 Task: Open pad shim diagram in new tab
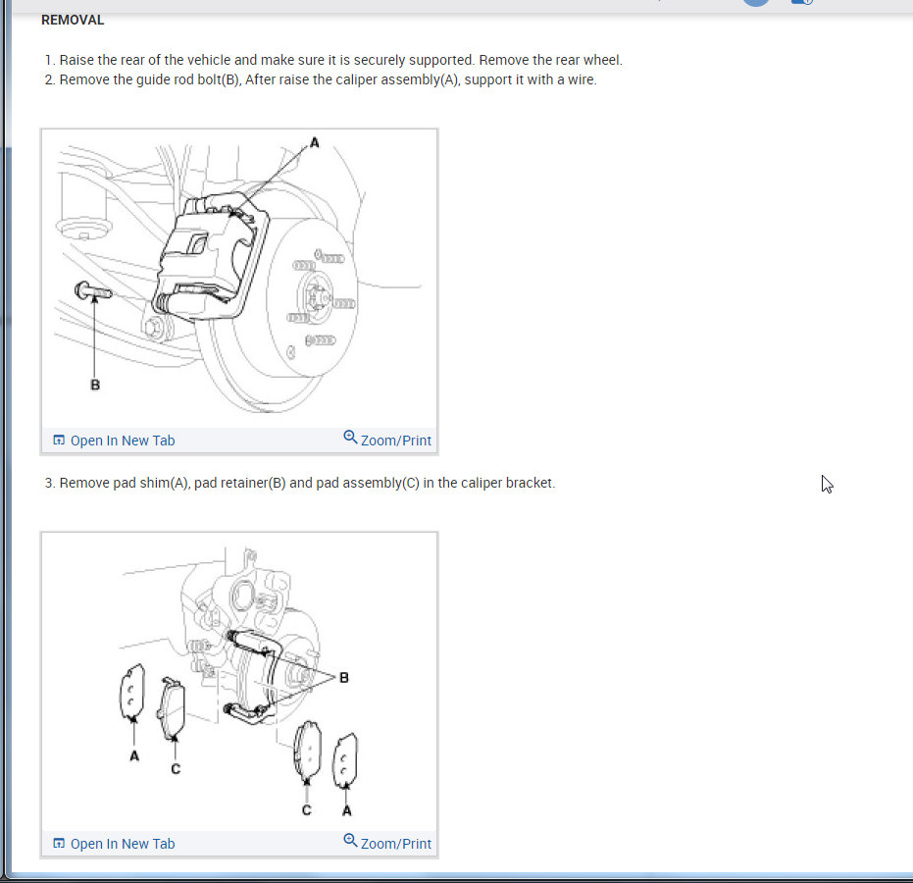tap(114, 844)
